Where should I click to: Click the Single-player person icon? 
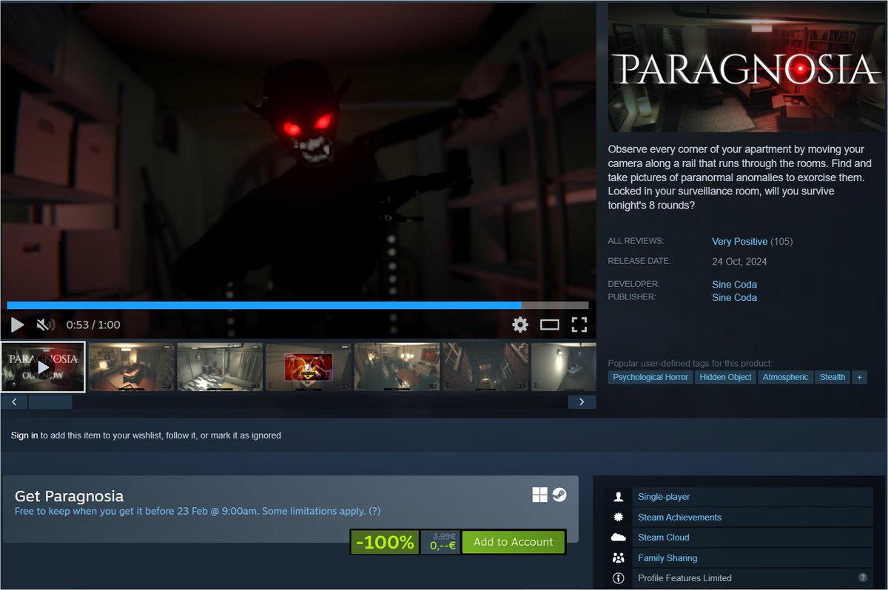pyautogui.click(x=619, y=497)
